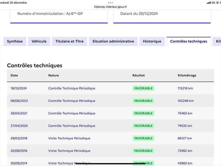Tap the home indicator bar at bottom
This screenshot has width=221, height=166.
[110, 164]
